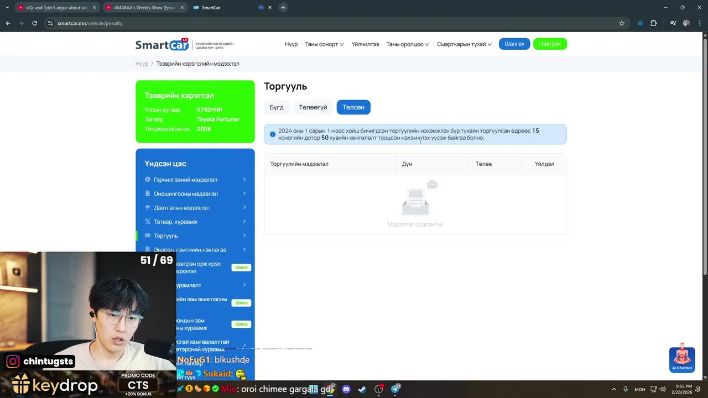Click the MOH language indicator in taskbar

pos(640,389)
